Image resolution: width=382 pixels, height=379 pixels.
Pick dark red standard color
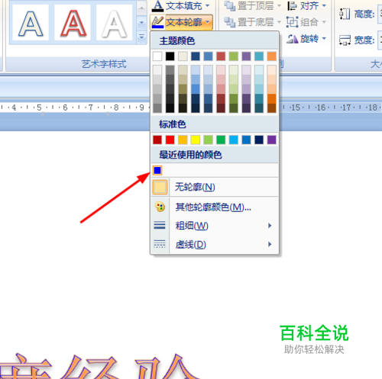tap(157, 140)
